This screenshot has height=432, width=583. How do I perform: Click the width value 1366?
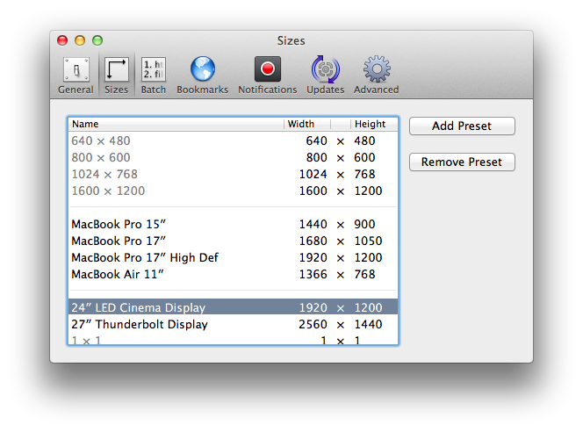pos(313,274)
